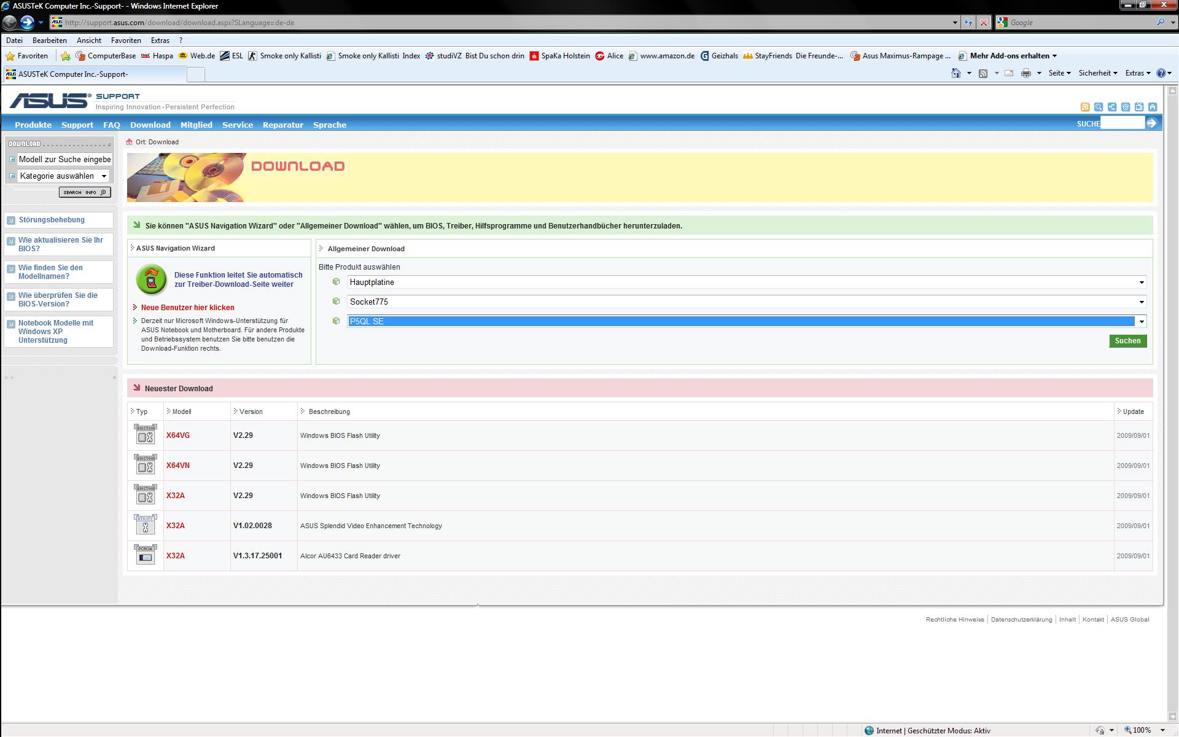
Task: Click the home icon in IE command bar
Action: pos(955,73)
